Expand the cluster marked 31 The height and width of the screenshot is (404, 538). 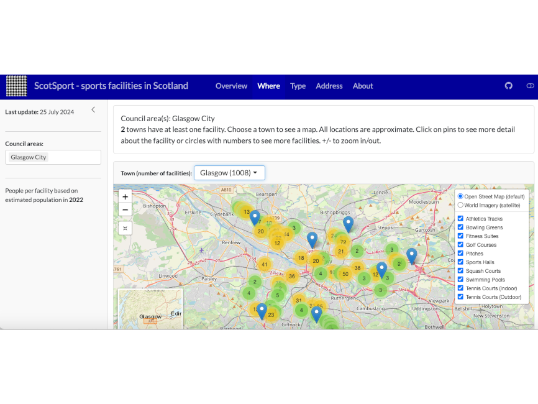298,300
